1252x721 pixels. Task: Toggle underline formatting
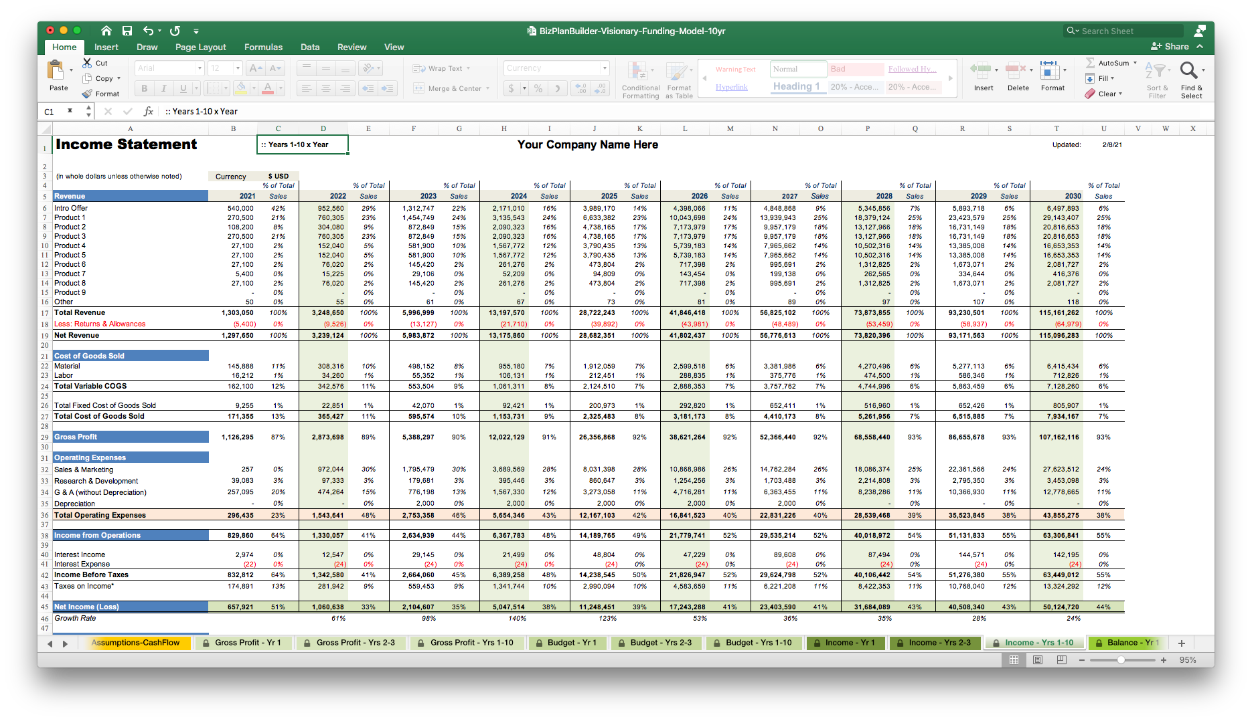pyautogui.click(x=183, y=88)
